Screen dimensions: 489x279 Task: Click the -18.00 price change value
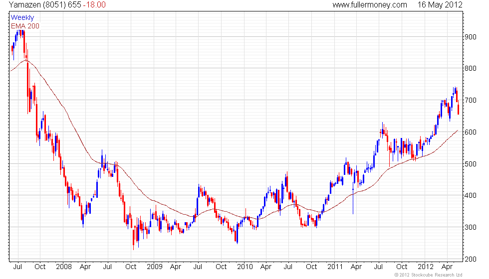coord(94,4)
